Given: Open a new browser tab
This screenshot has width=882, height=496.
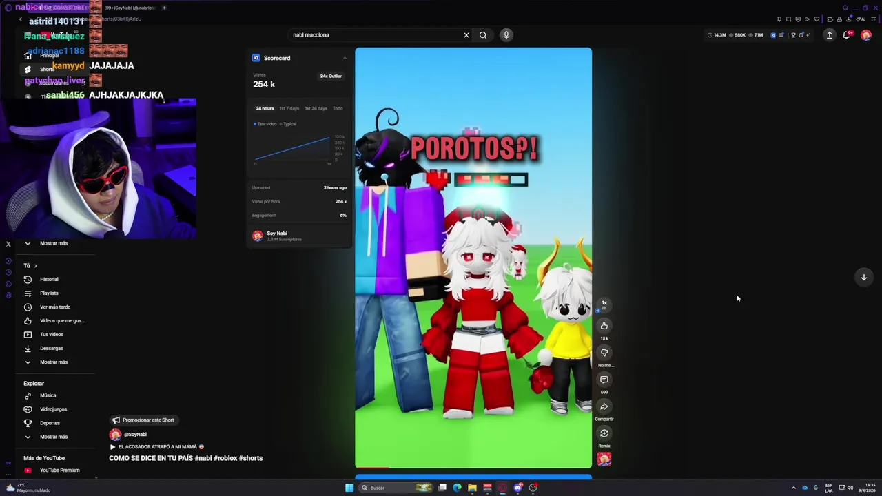Looking at the screenshot, I should coord(164,8).
